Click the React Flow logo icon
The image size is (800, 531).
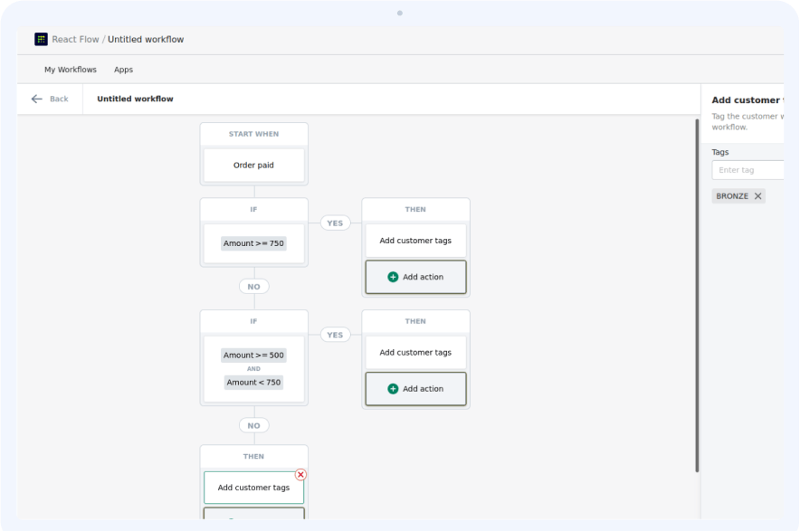39,39
